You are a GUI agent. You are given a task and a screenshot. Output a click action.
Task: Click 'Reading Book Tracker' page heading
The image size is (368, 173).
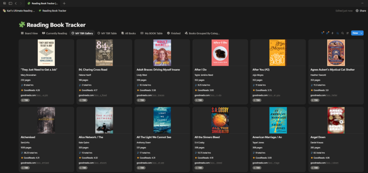tap(56, 25)
